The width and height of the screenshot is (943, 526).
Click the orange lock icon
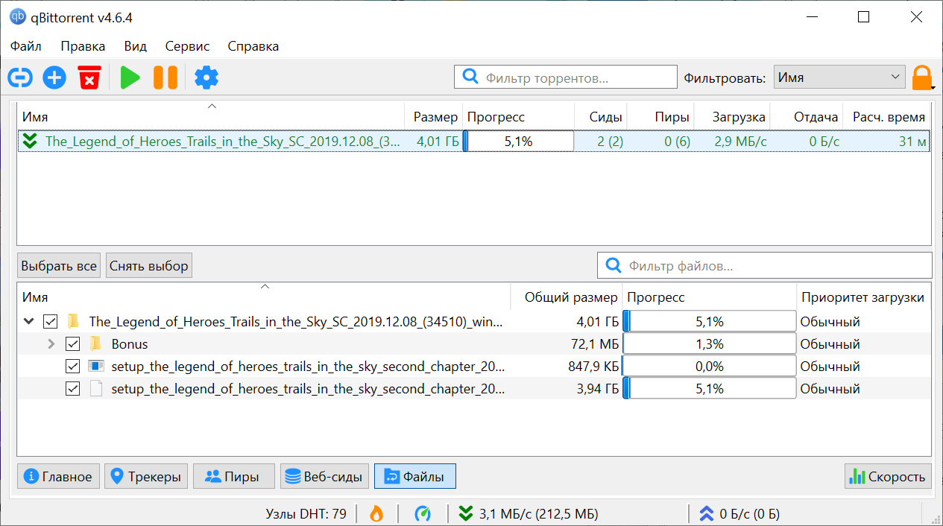[922, 77]
